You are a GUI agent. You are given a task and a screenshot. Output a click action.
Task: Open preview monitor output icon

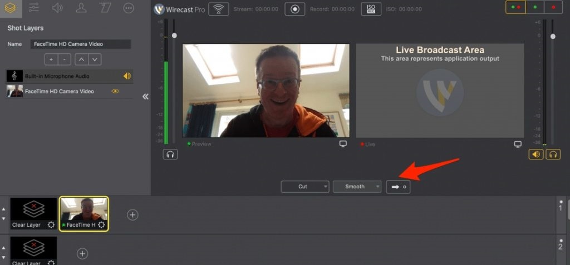[343, 144]
